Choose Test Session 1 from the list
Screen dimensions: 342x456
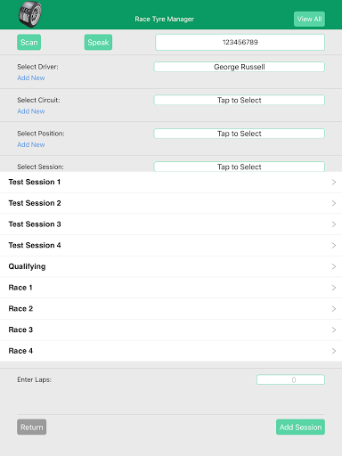coord(171,182)
